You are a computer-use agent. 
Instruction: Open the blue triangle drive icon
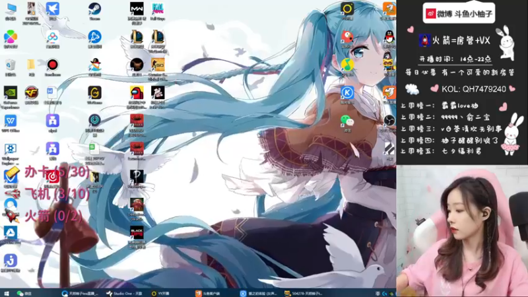click(x=11, y=232)
